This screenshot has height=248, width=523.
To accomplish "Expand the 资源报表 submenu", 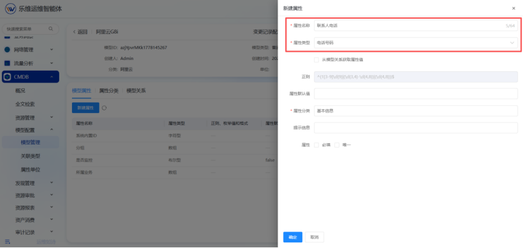I will coord(52,207).
